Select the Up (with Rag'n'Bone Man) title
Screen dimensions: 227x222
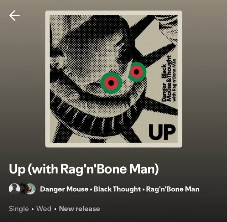click(x=84, y=169)
